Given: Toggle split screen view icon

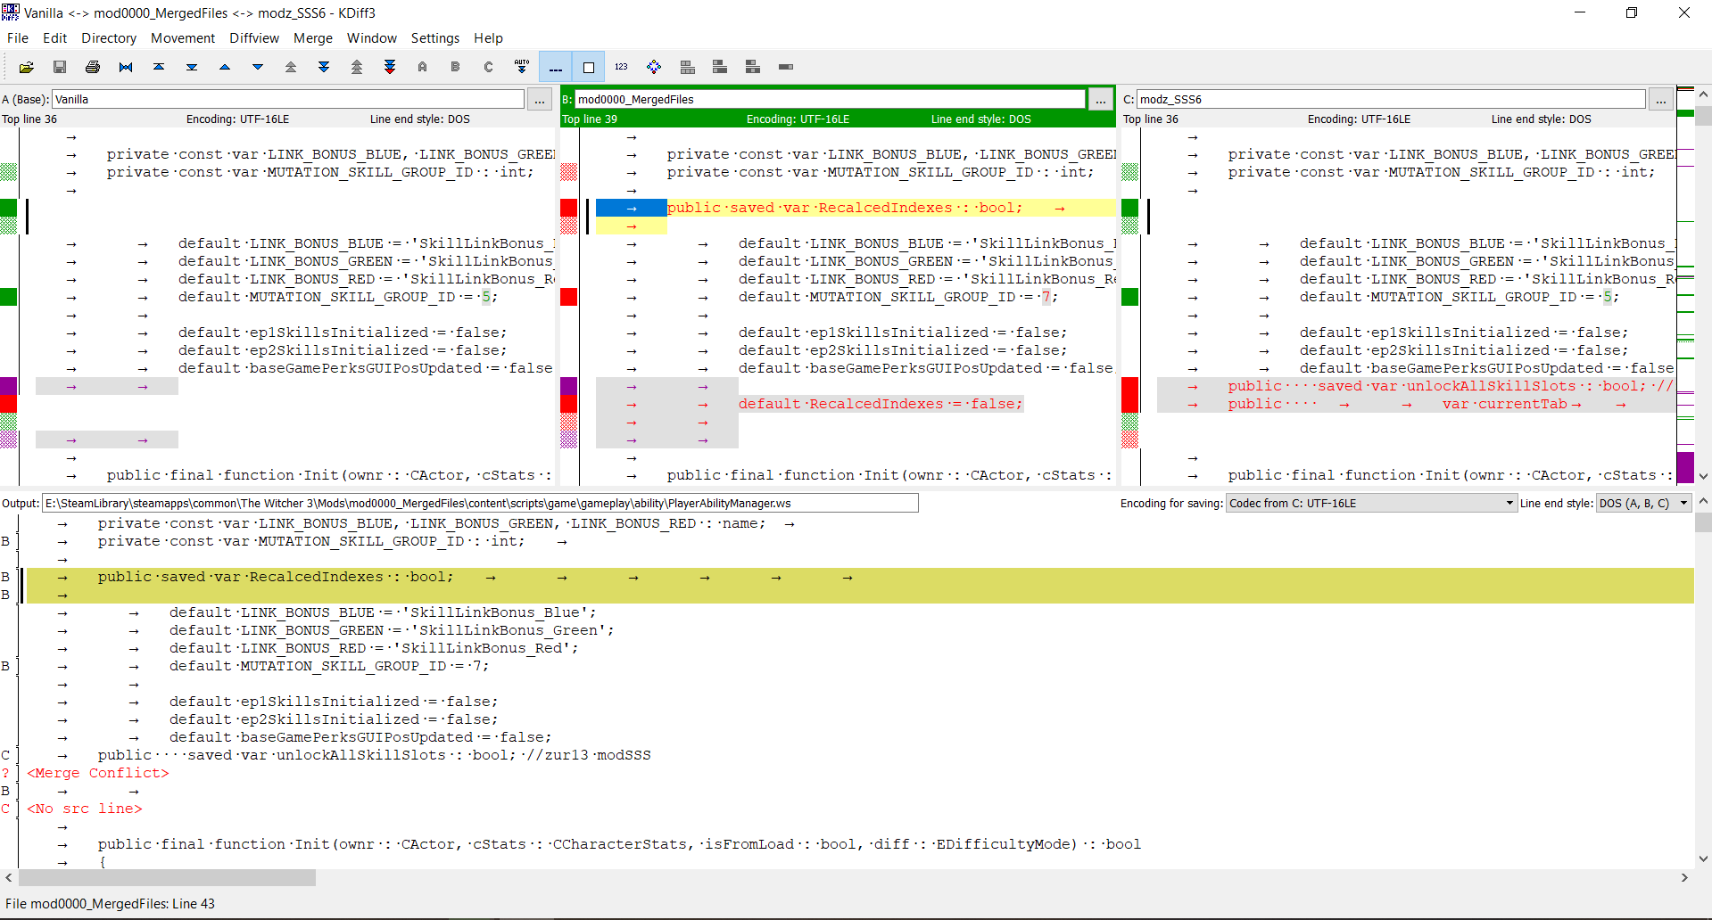Looking at the screenshot, I should coord(786,67).
